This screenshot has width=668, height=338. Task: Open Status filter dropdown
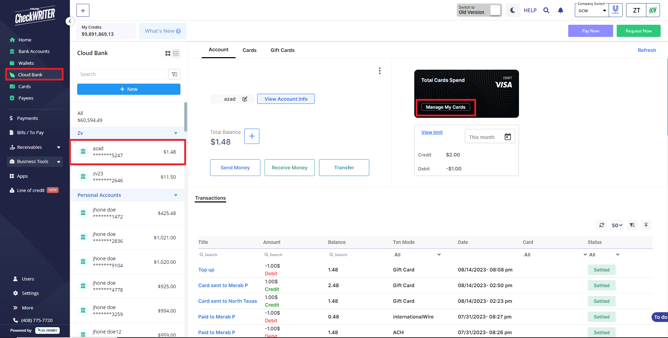(x=604, y=255)
